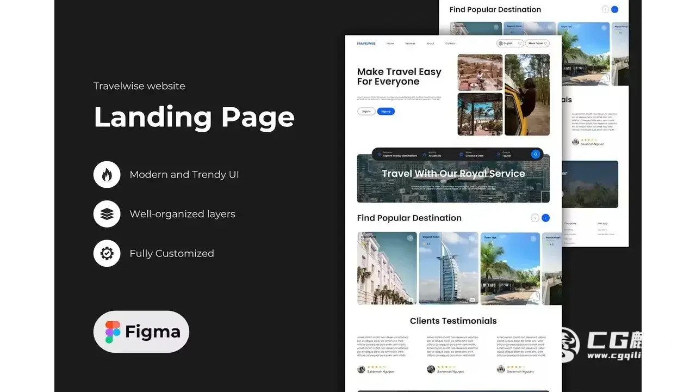Click the Figma logo icon

tap(113, 332)
